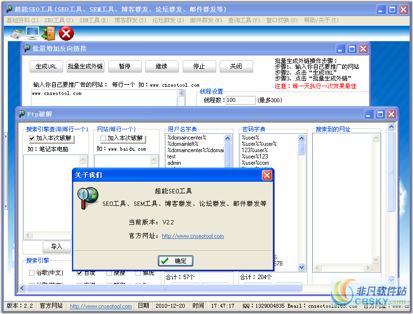The height and width of the screenshot is (314, 413).
Task: Click the red X toolbar icon
Action: pos(66,33)
